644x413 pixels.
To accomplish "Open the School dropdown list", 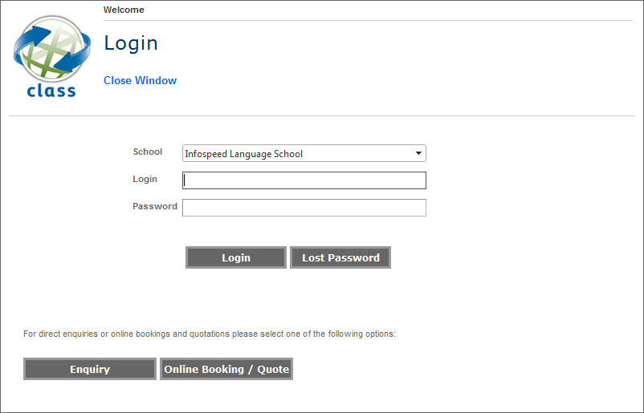I will pos(304,154).
